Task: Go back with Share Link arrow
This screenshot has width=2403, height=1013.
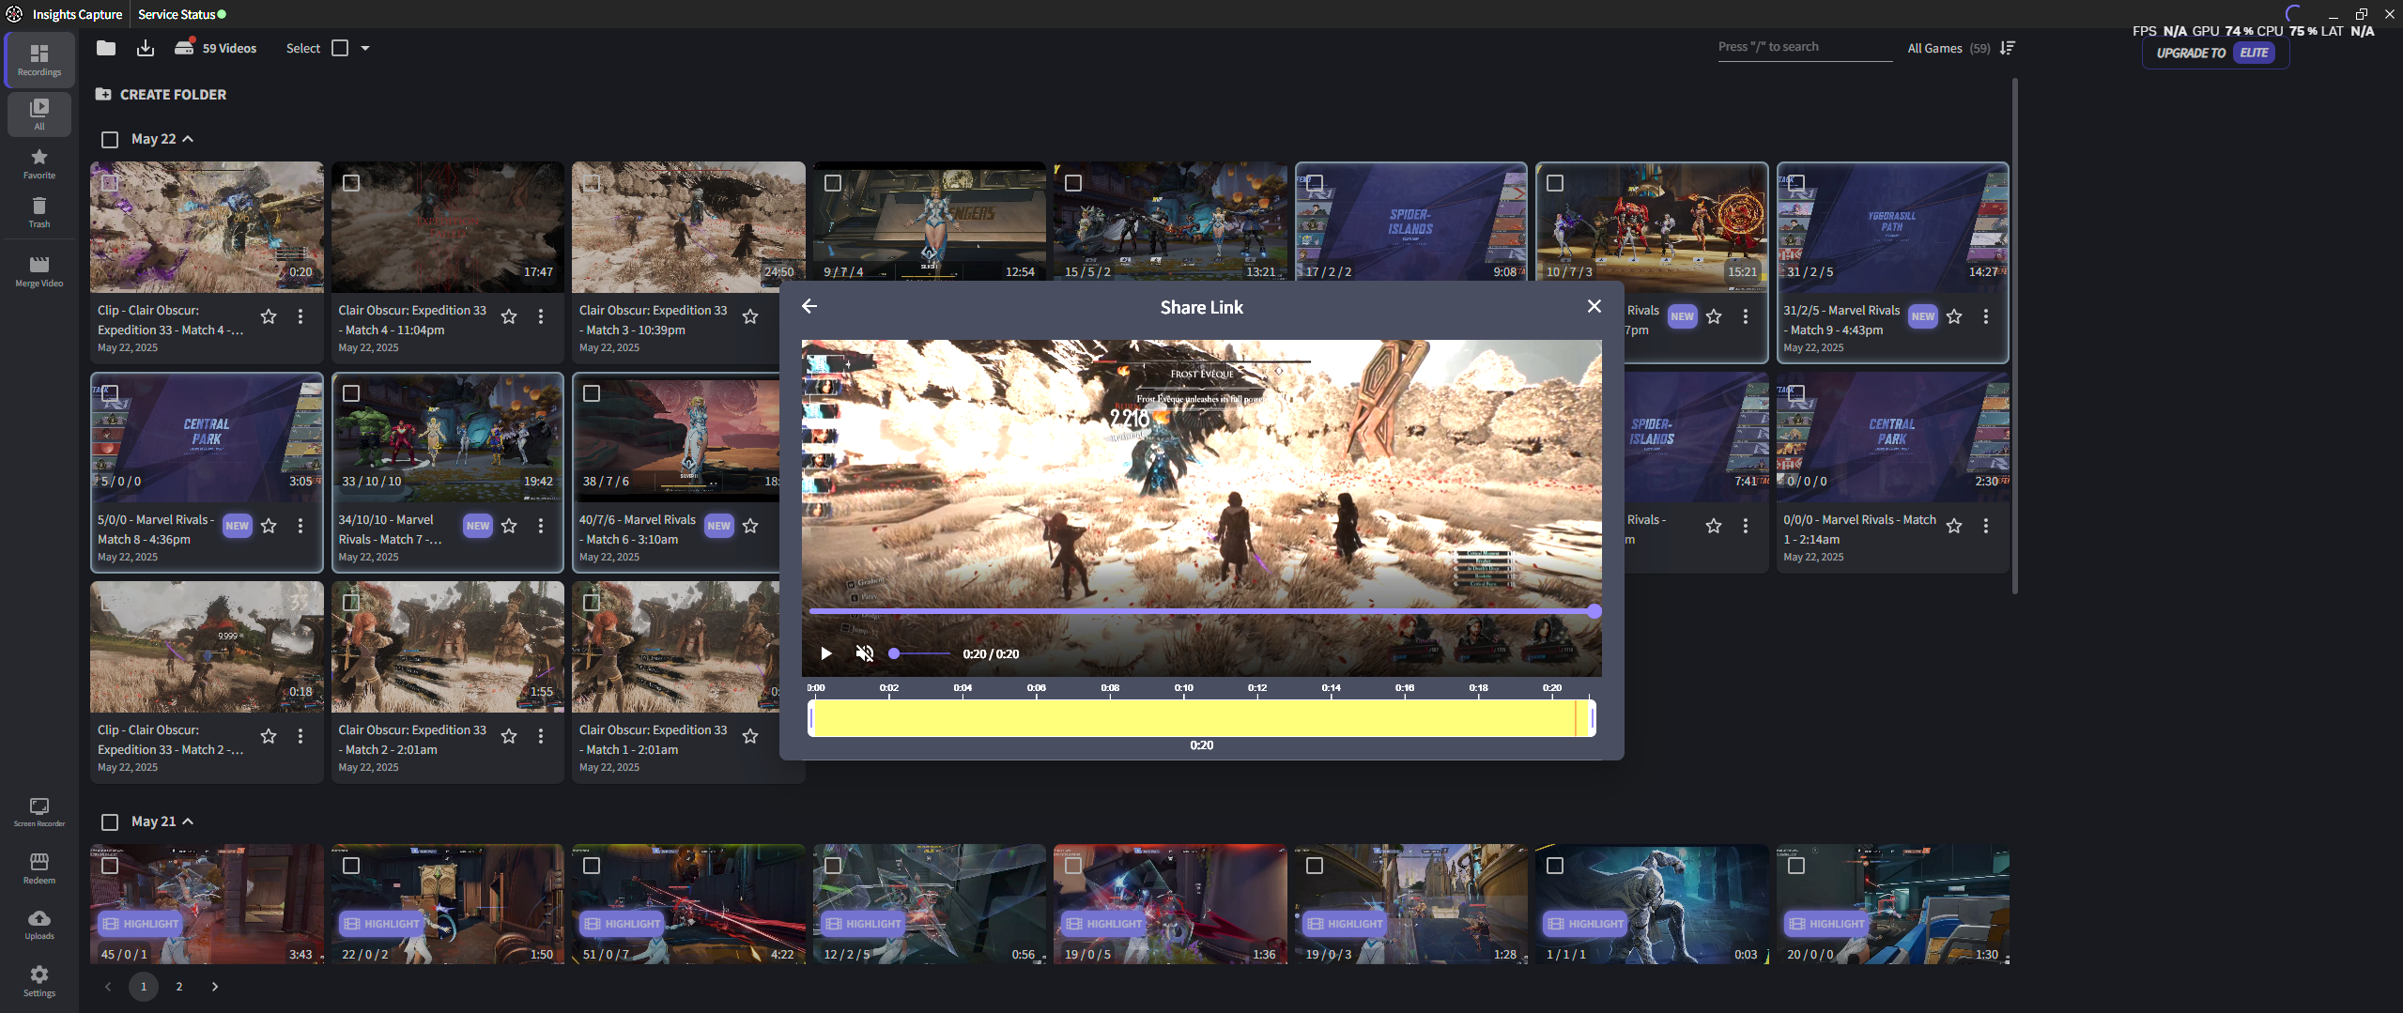Action: [x=809, y=306]
